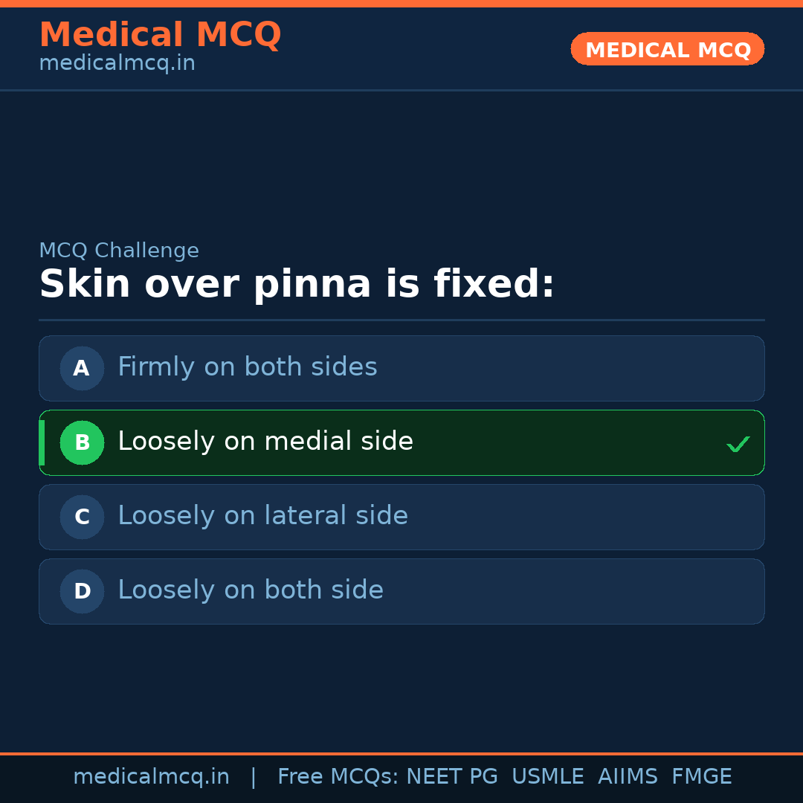Click the letter C option circle
803x803 pixels.
pos(82,517)
